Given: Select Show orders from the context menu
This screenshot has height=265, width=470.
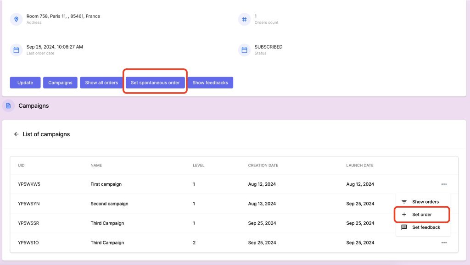Looking at the screenshot, I should point(425,202).
